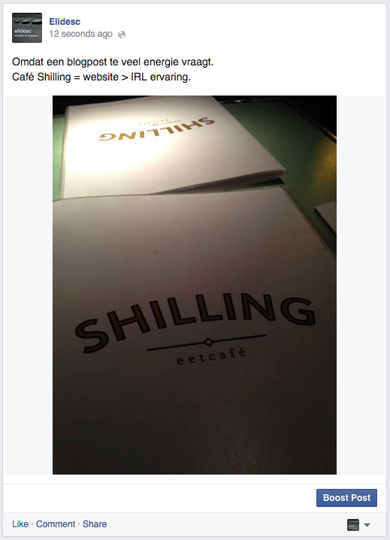The image size is (390, 540).
Task: Open the '12 seconds ago' timestamp permalink
Action: pyautogui.click(x=80, y=34)
